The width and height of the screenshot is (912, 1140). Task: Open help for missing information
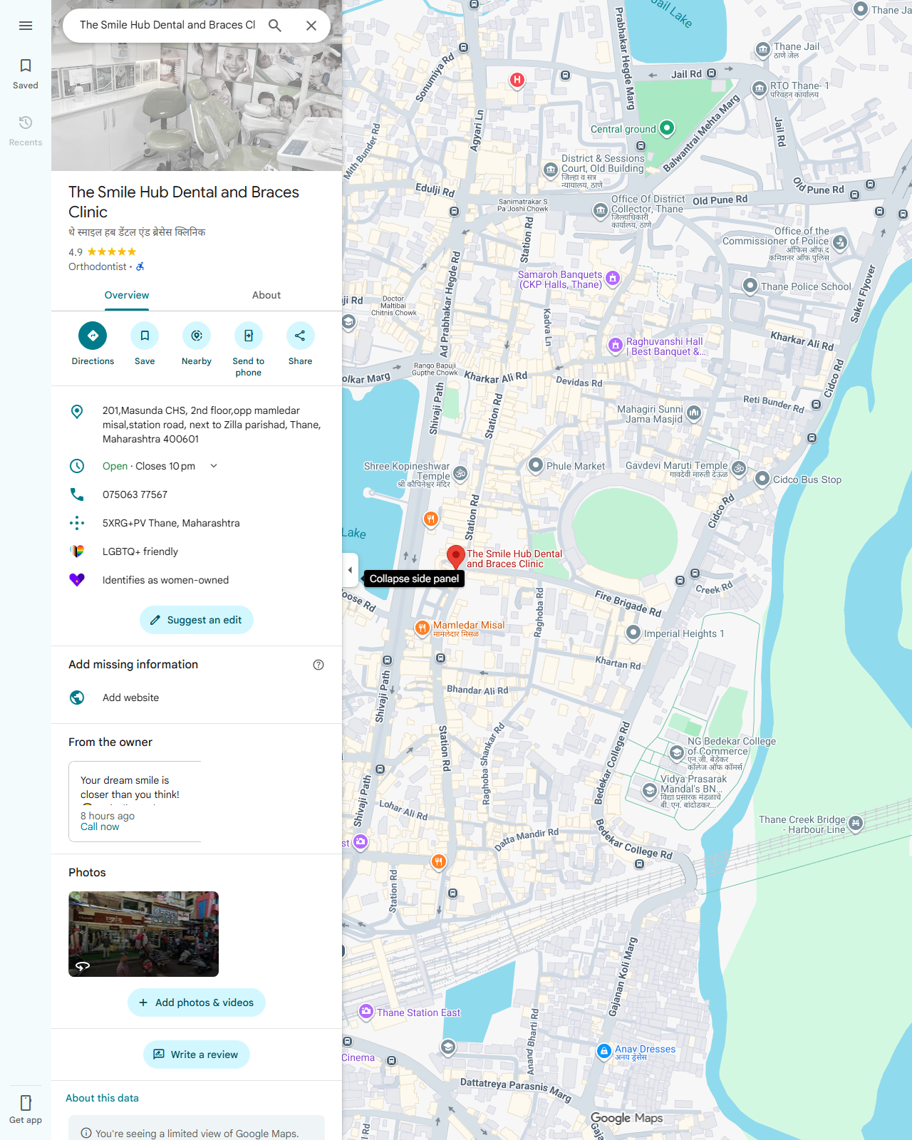pos(318,665)
